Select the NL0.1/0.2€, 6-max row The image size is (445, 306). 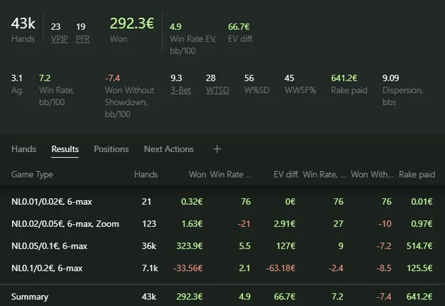222,268
